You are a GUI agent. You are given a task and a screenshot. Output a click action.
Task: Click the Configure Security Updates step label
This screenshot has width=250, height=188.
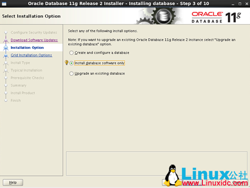(34, 32)
